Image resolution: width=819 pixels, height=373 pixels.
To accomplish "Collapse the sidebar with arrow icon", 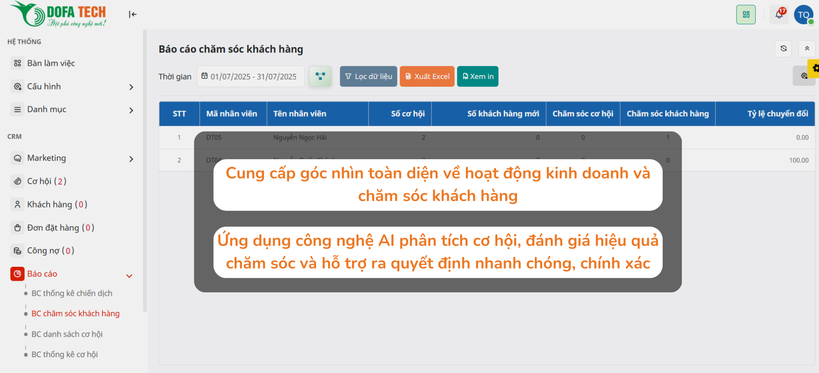I will (133, 15).
